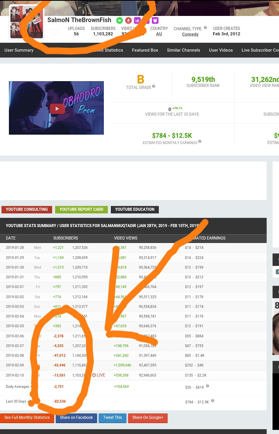Select the +104,569 daily average views
This screenshot has height=434, width=279.
121,387
